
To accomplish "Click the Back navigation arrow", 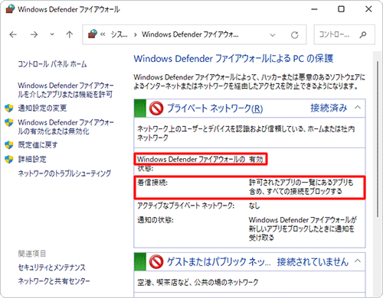I will coord(13,34).
